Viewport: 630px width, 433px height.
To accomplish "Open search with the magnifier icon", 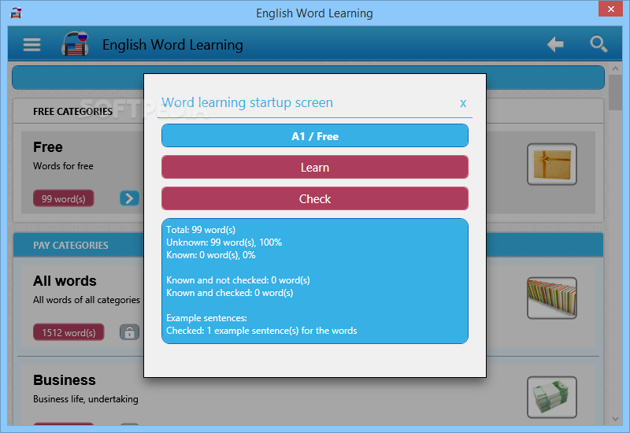I will [598, 44].
